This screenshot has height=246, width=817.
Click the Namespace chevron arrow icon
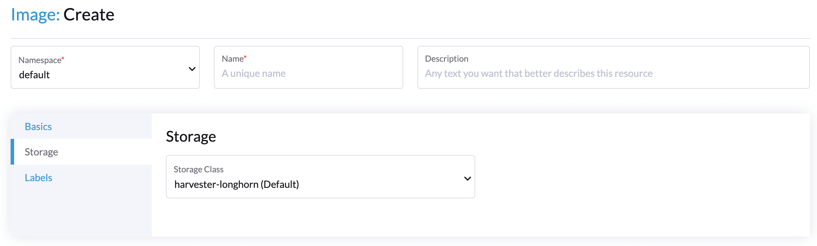coord(192,69)
